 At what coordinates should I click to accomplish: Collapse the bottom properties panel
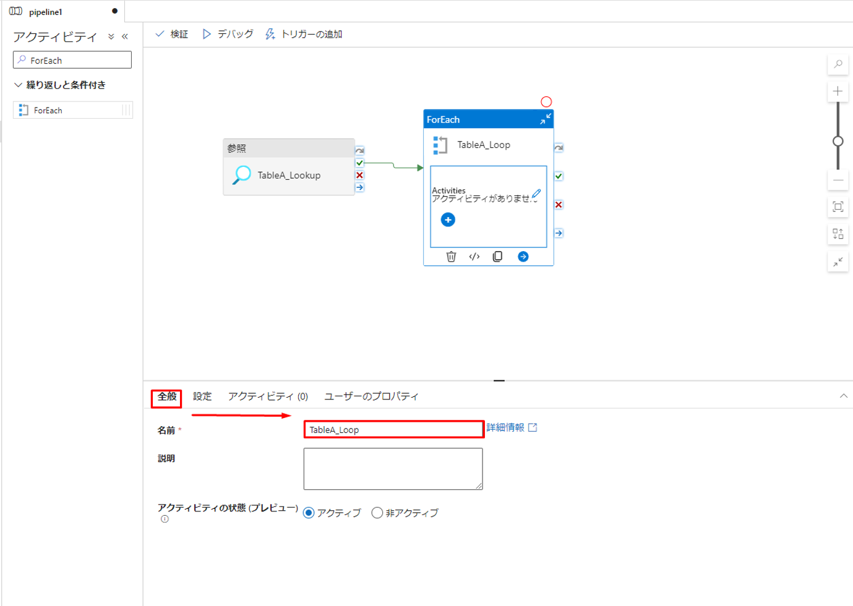coord(844,396)
